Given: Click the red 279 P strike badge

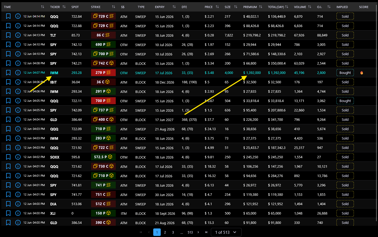Looking at the screenshot, I should click(103, 73).
